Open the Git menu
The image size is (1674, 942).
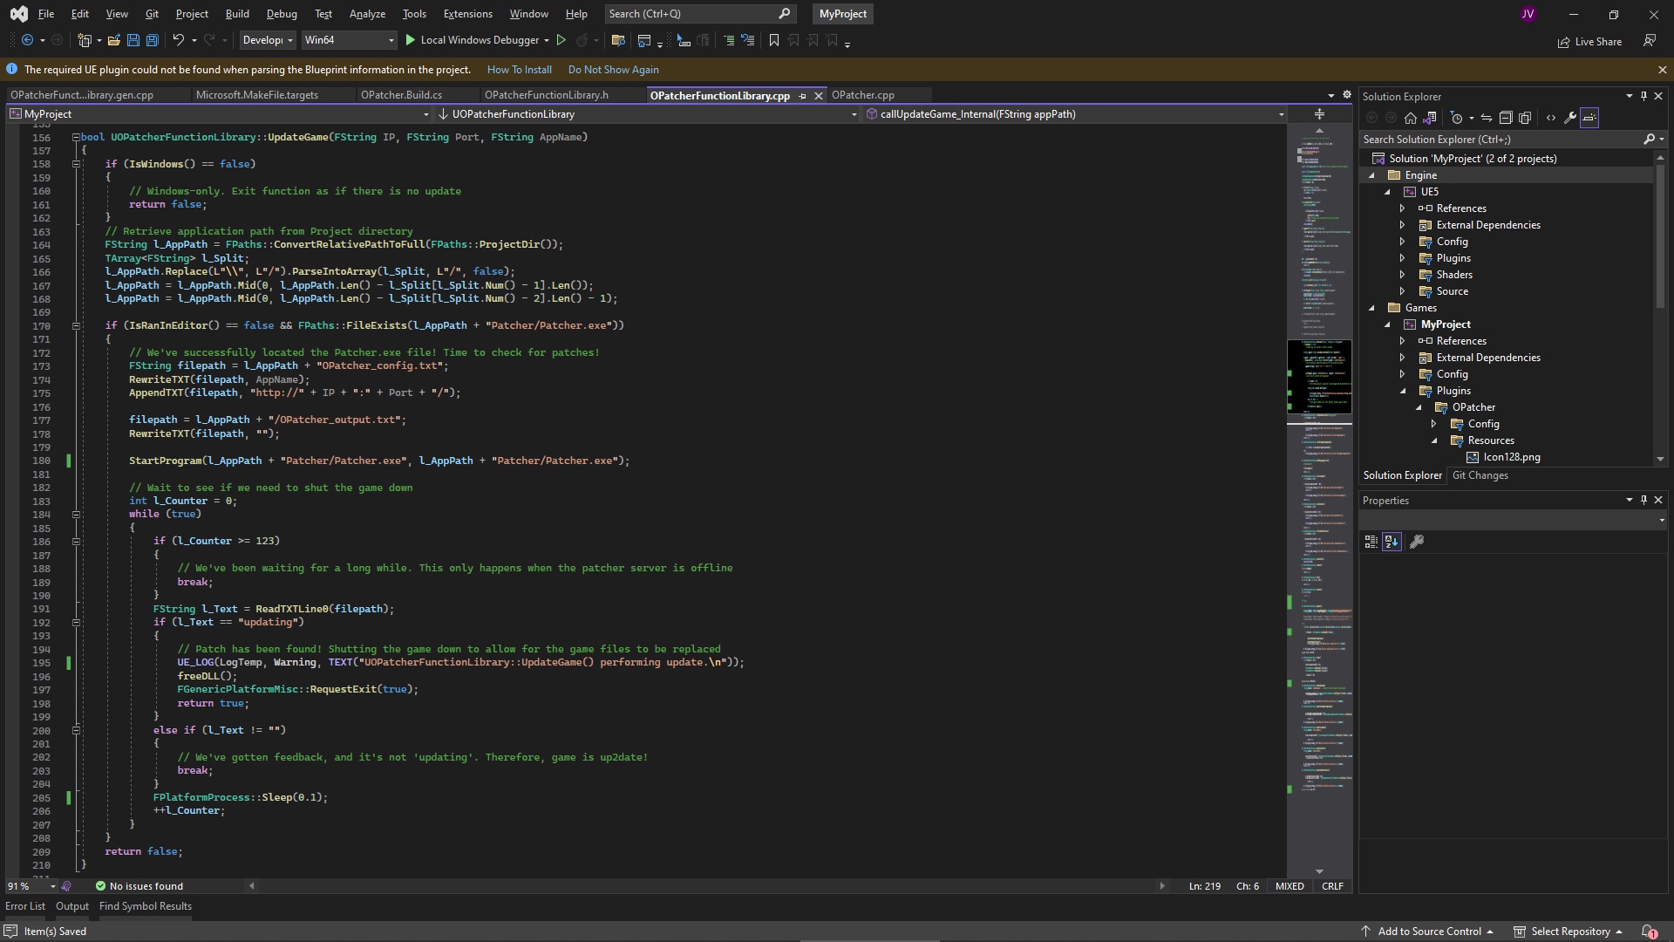[x=151, y=13]
